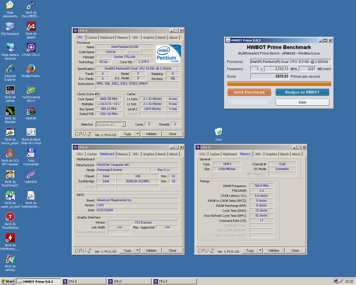
Task: Switch to Caches tab in top CPU-Z window
Action: [x=92, y=38]
